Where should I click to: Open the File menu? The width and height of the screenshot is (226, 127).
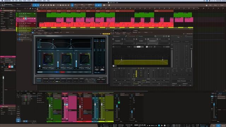13,1
